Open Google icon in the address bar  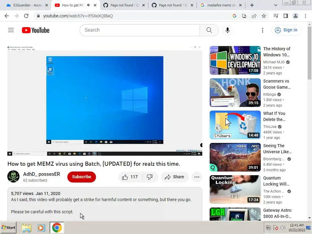[x=234, y=16]
